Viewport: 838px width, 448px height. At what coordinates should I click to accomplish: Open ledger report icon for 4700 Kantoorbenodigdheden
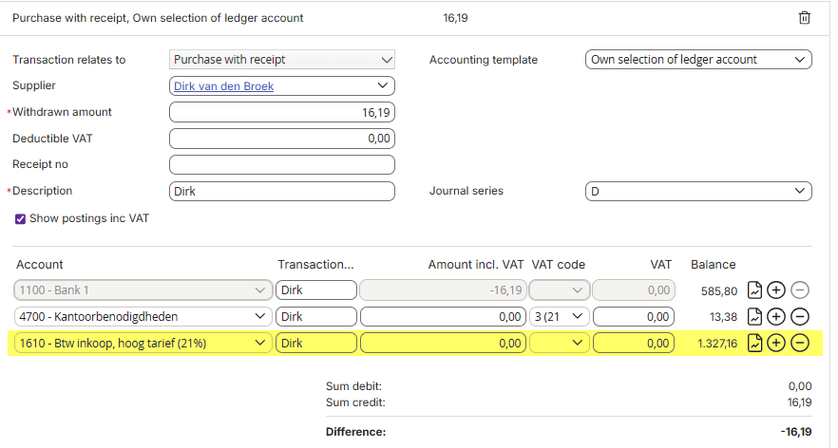pyautogui.click(x=754, y=317)
